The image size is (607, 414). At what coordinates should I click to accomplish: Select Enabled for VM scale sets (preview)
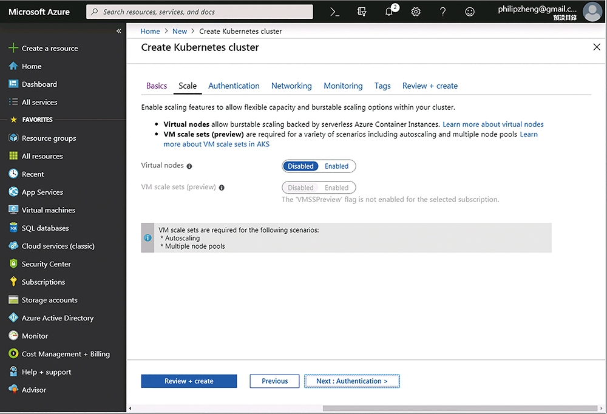336,188
